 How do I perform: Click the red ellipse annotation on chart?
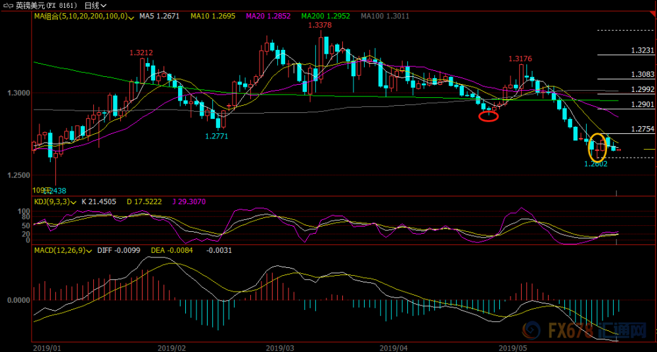tap(489, 116)
